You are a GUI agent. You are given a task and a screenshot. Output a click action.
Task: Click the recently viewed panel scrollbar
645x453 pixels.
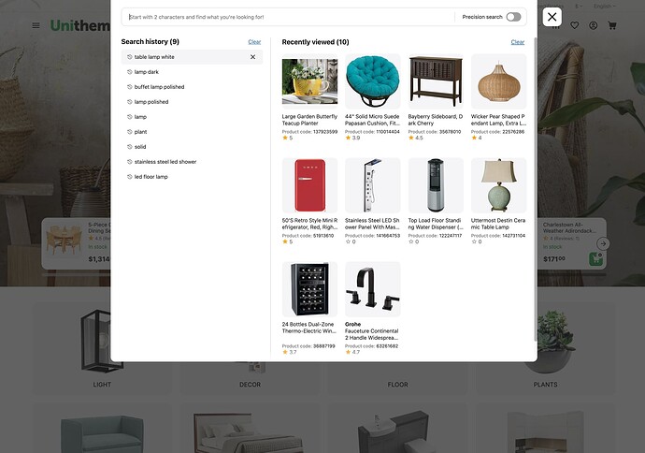536,189
